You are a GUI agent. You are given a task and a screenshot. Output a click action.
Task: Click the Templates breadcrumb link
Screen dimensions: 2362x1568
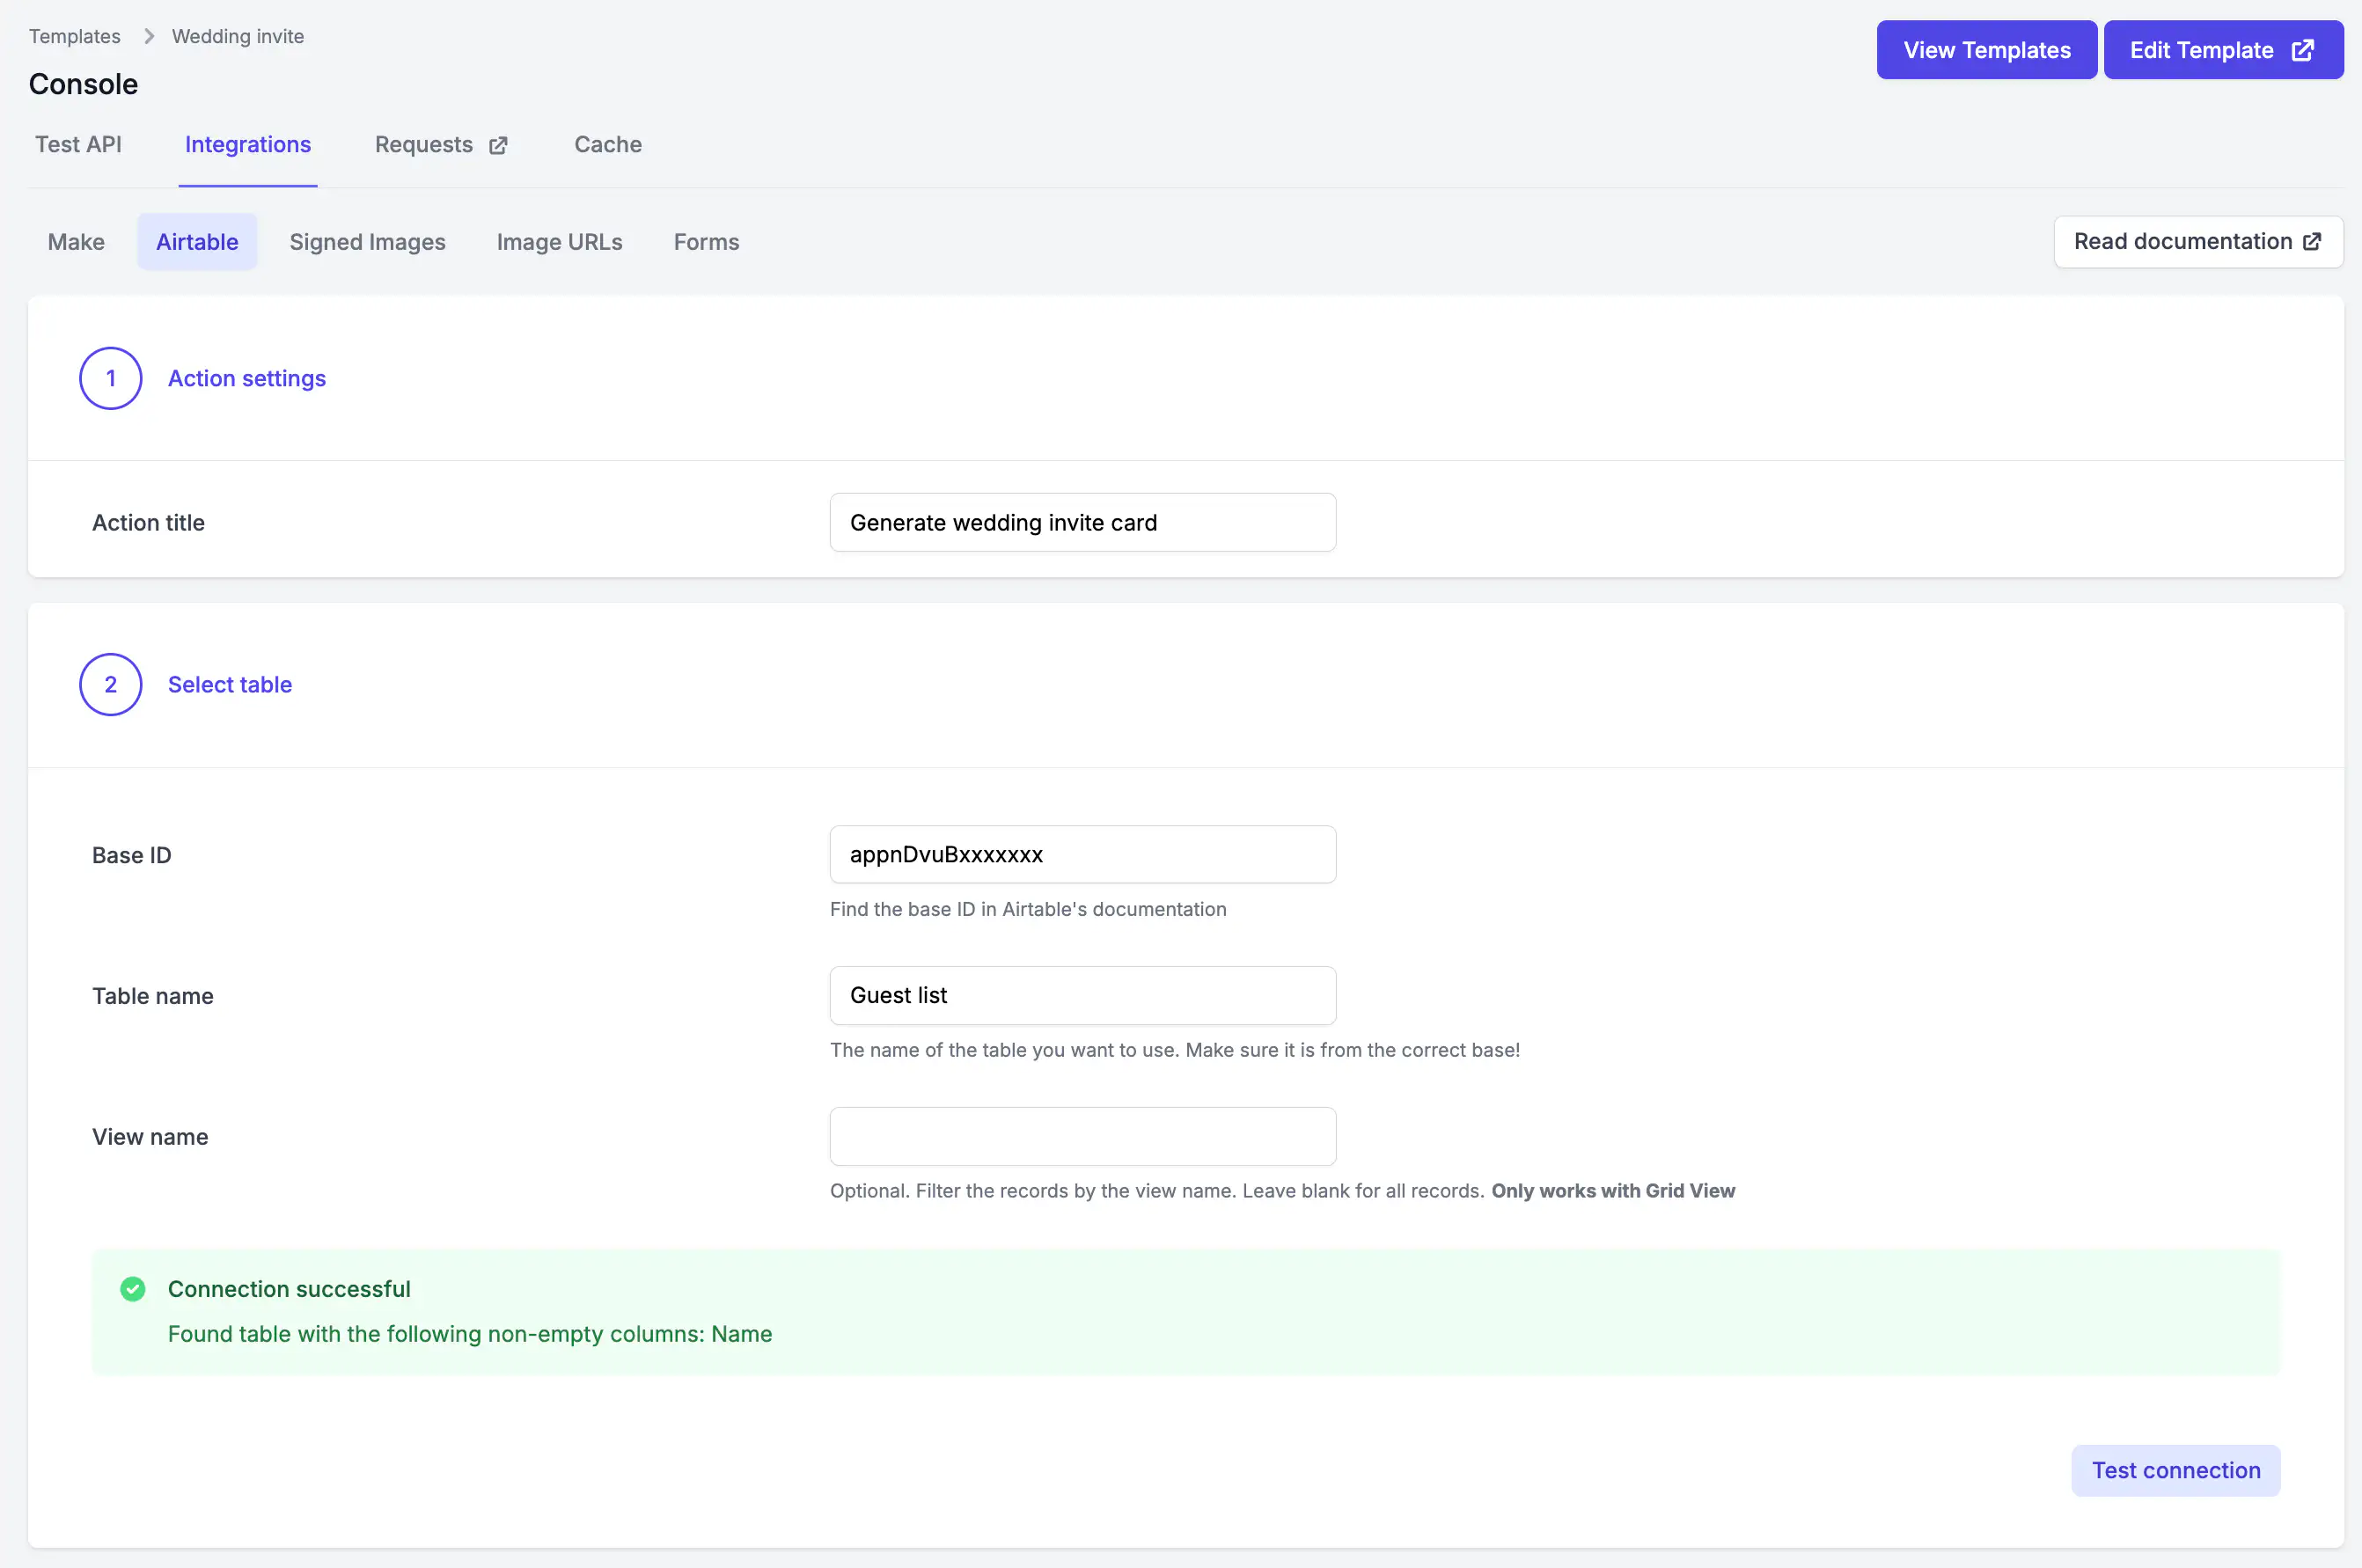point(74,36)
